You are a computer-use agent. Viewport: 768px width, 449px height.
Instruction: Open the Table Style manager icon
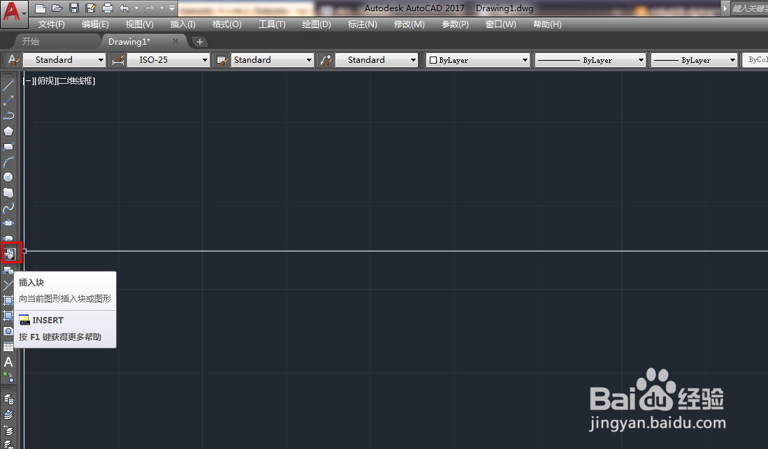pos(222,60)
